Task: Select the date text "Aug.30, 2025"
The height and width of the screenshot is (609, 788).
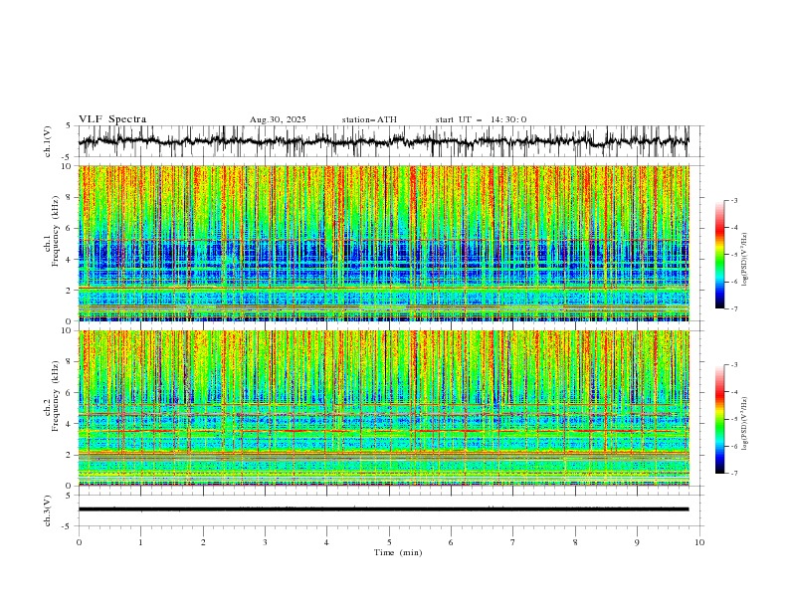Action: [x=278, y=119]
